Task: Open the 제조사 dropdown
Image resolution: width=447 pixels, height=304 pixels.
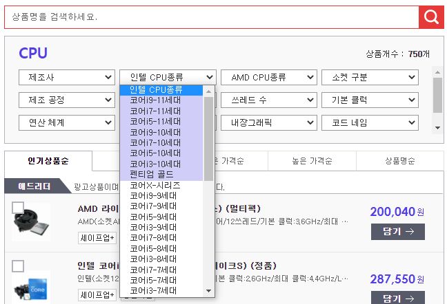Action: pos(67,77)
